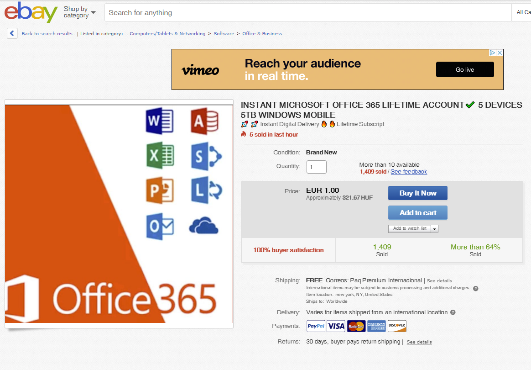Close the Vimeo ad with X icon

500,53
